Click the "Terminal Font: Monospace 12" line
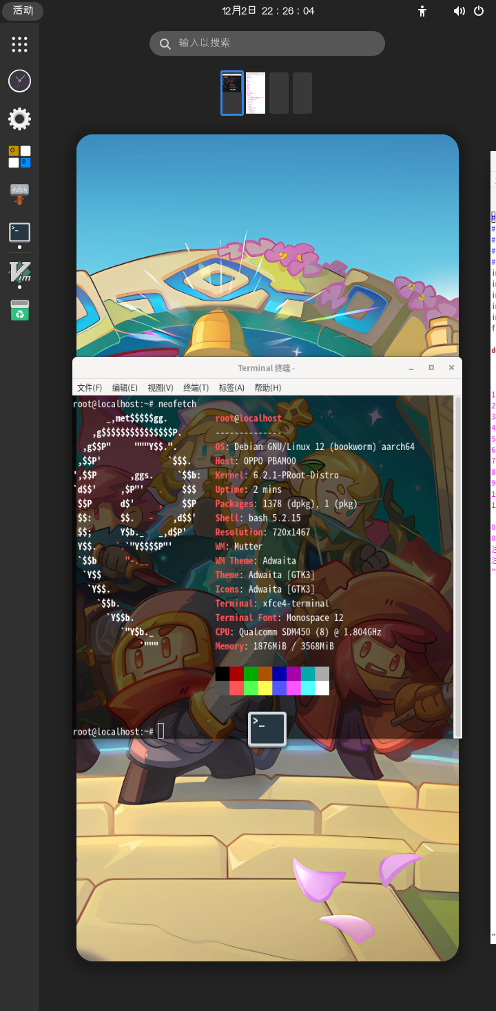496x1011 pixels. (279, 618)
